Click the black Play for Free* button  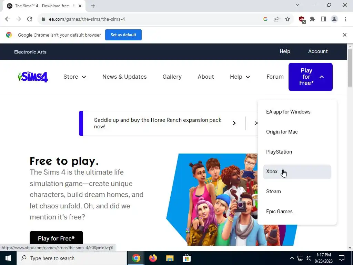(56, 238)
